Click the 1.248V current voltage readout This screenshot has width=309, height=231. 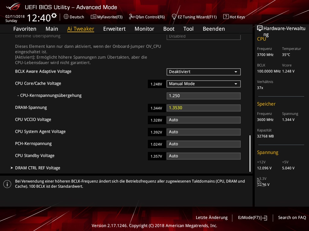[x=157, y=84]
